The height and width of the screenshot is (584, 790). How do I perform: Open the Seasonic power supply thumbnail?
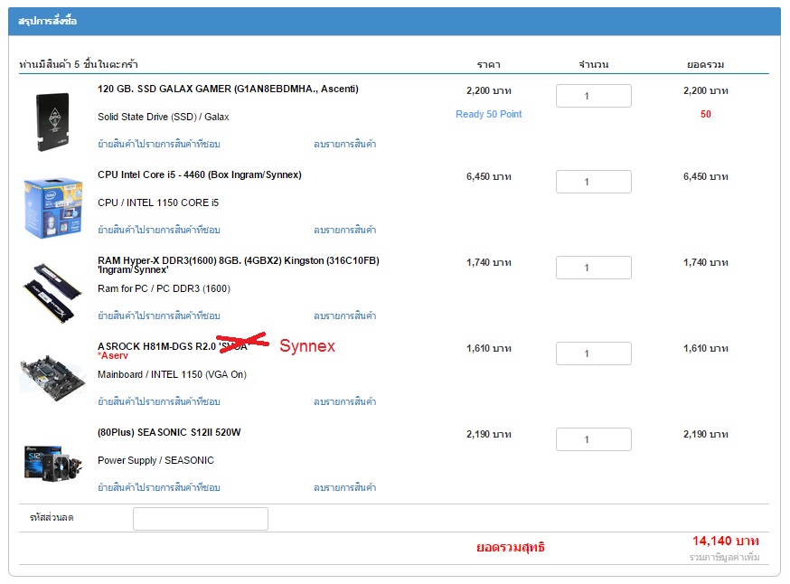click(53, 464)
